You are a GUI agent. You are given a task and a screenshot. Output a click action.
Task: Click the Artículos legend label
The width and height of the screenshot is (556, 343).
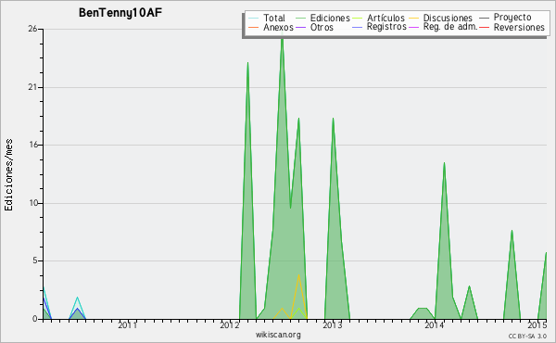click(385, 18)
